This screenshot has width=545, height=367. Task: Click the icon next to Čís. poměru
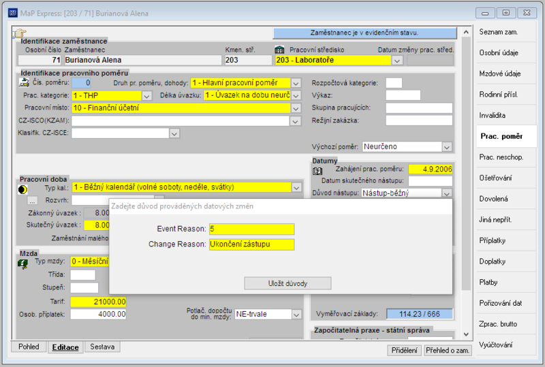(x=24, y=82)
